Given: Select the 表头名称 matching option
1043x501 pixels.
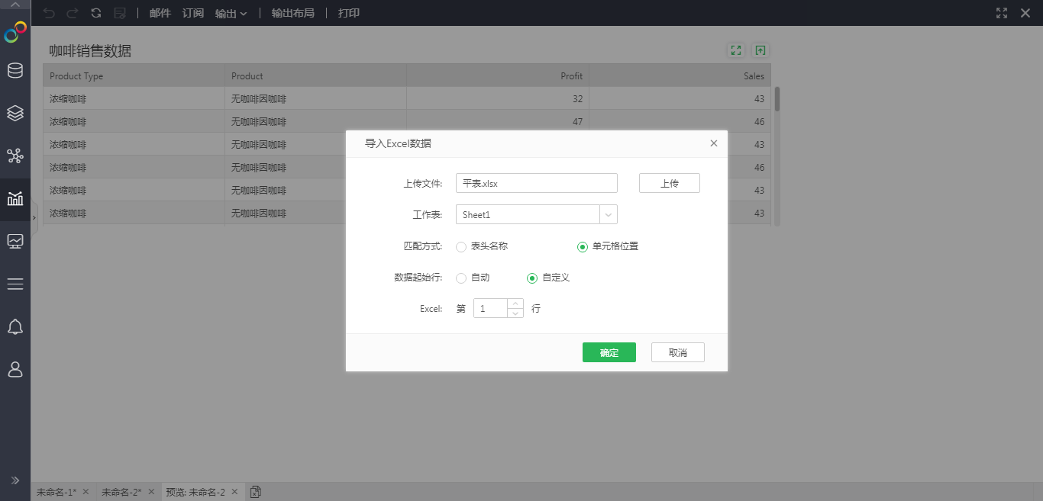Looking at the screenshot, I should click(x=461, y=246).
